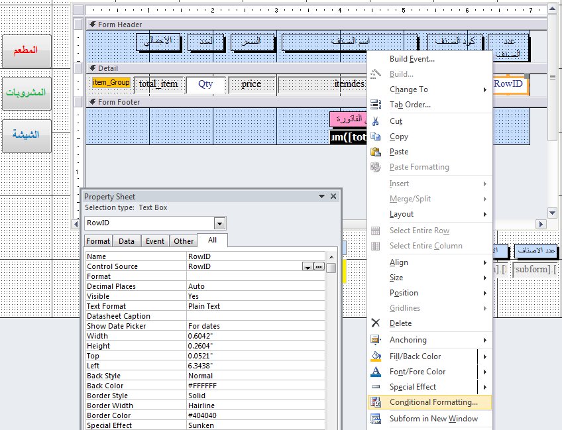Switch to the Event tab in Property Sheet
Viewport: 562px width, 430px height.
click(x=155, y=241)
